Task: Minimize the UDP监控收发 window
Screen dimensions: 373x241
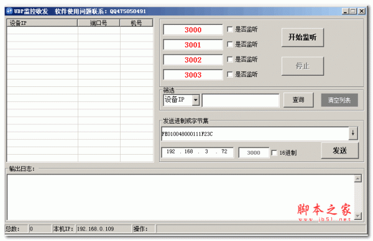Action: tap(346, 11)
